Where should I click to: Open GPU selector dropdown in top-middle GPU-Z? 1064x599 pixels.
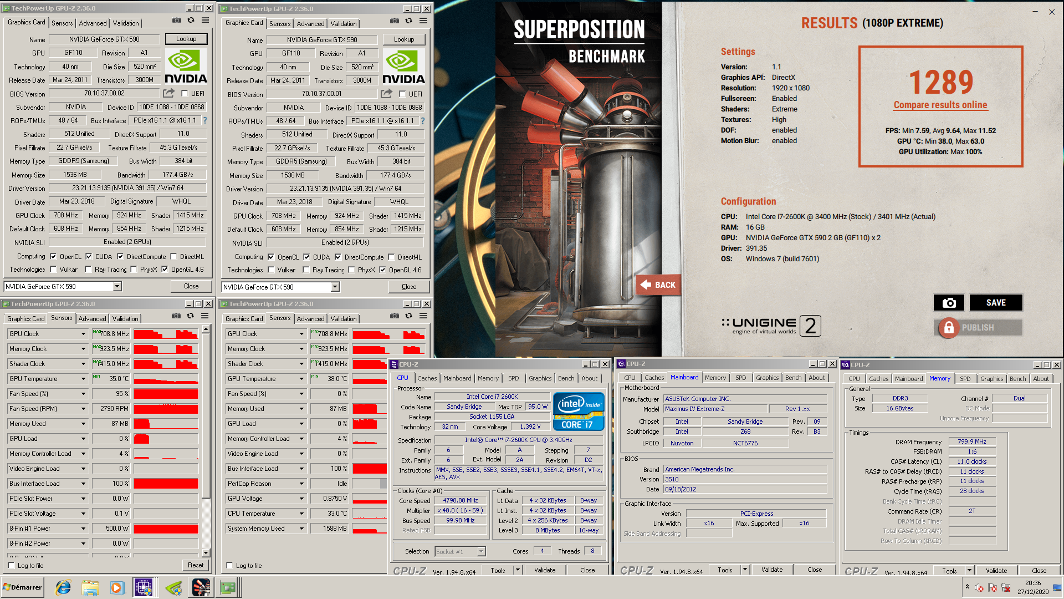pos(335,287)
